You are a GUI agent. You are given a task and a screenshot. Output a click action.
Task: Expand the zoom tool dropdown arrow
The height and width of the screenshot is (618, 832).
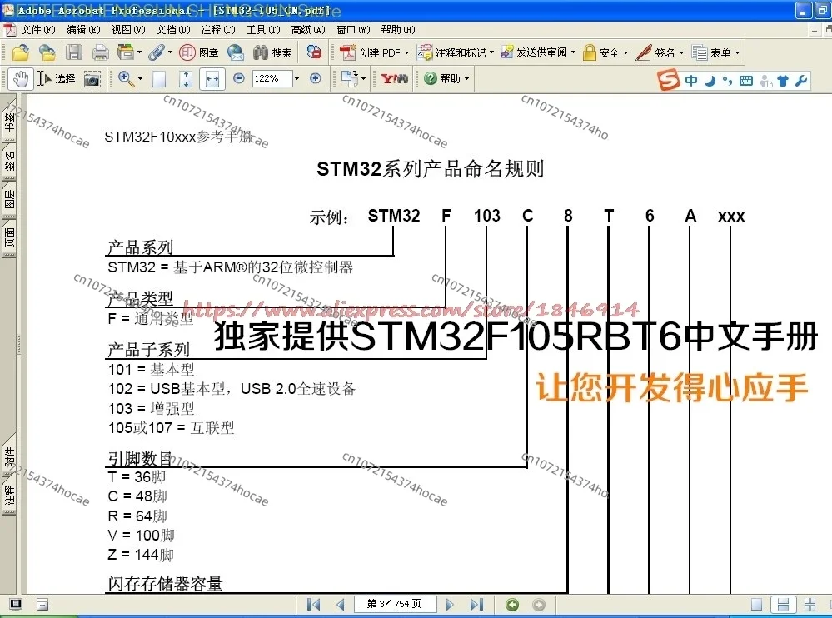pyautogui.click(x=140, y=79)
